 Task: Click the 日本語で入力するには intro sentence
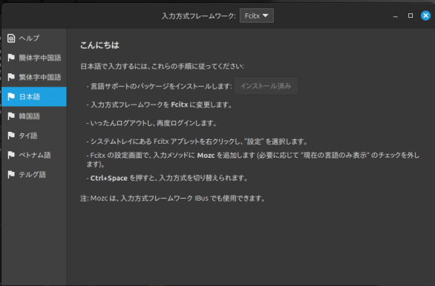pyautogui.click(x=162, y=66)
